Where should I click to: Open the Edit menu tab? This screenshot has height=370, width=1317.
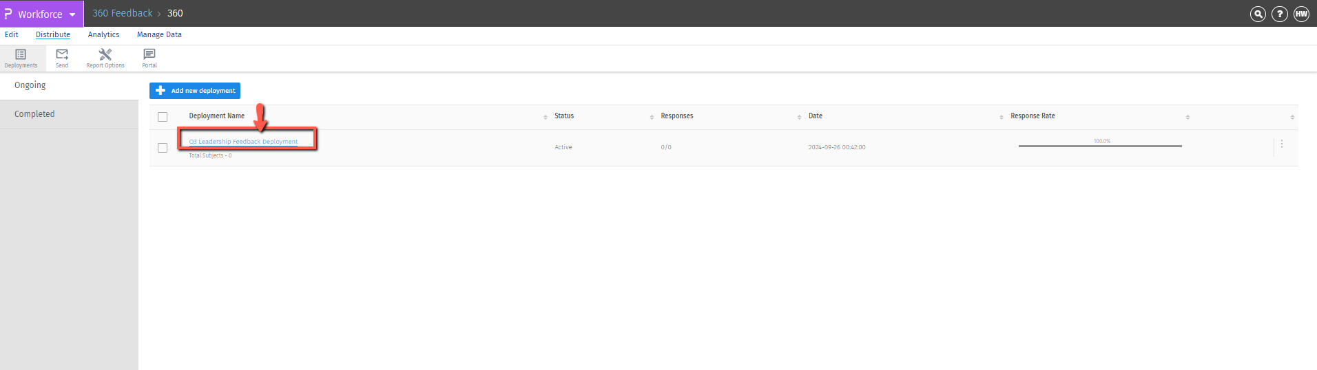(x=12, y=34)
